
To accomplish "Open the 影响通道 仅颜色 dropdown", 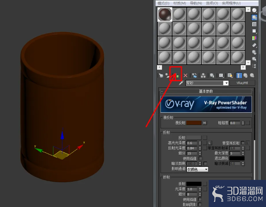I will [x=197, y=169].
